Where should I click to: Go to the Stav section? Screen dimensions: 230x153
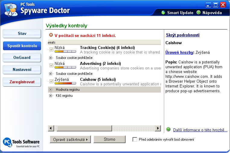coord(22,33)
